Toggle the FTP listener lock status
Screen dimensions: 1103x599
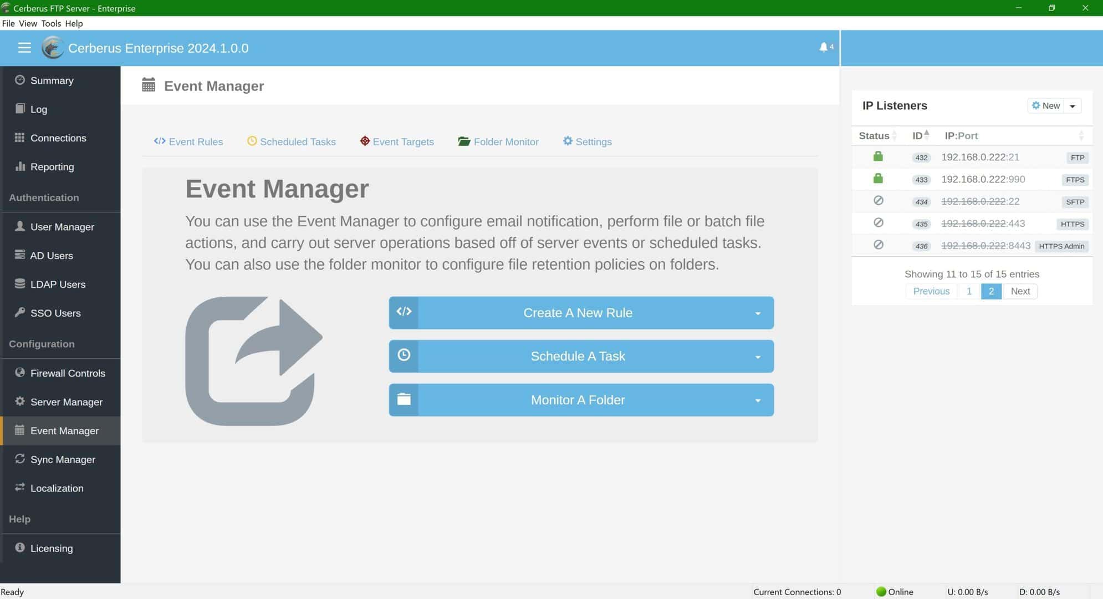click(x=878, y=156)
